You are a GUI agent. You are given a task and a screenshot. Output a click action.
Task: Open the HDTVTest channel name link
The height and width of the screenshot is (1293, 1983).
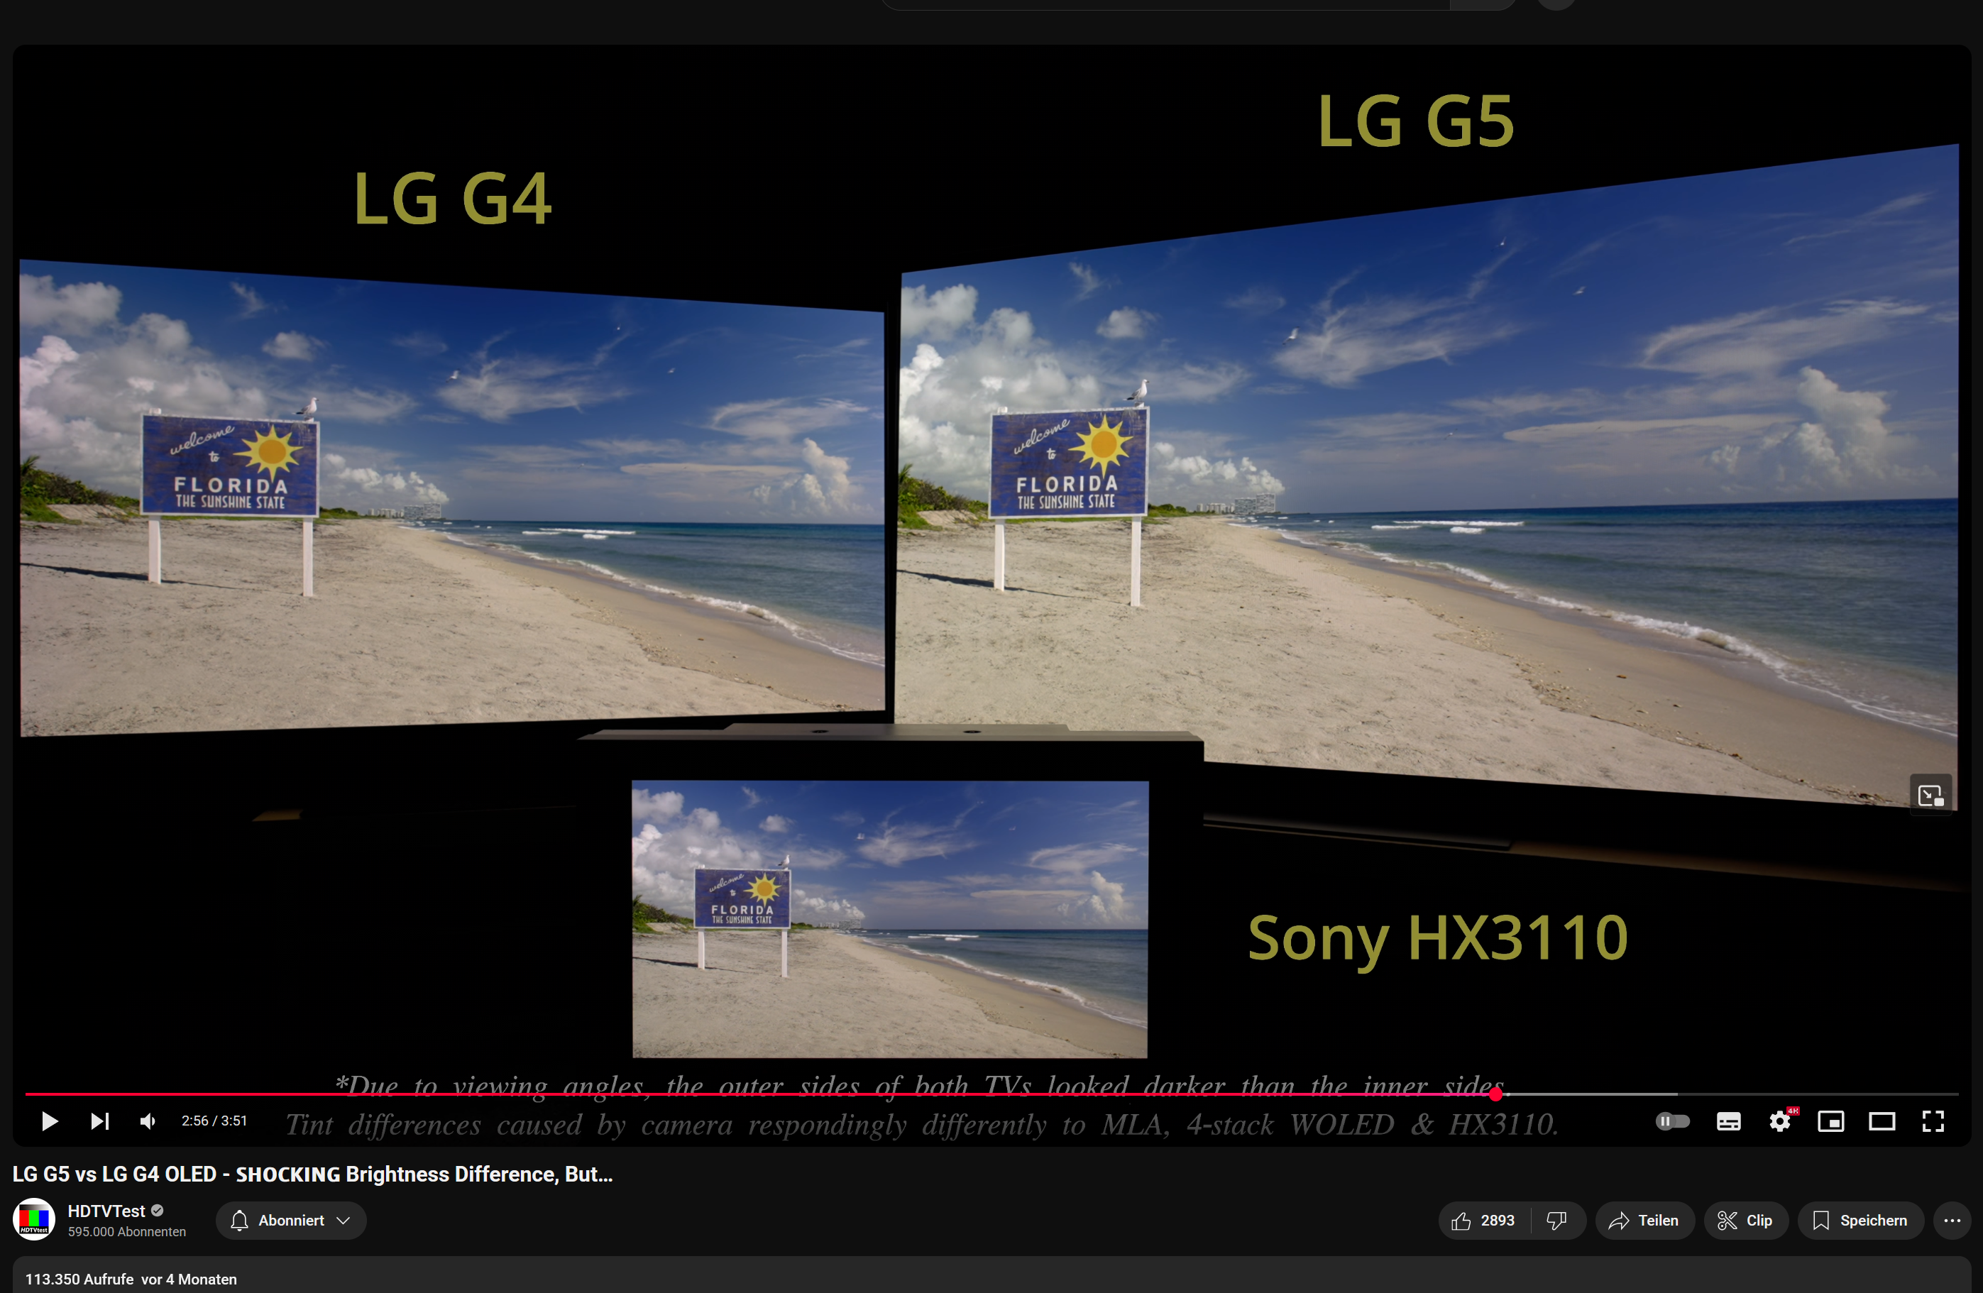[x=106, y=1211]
